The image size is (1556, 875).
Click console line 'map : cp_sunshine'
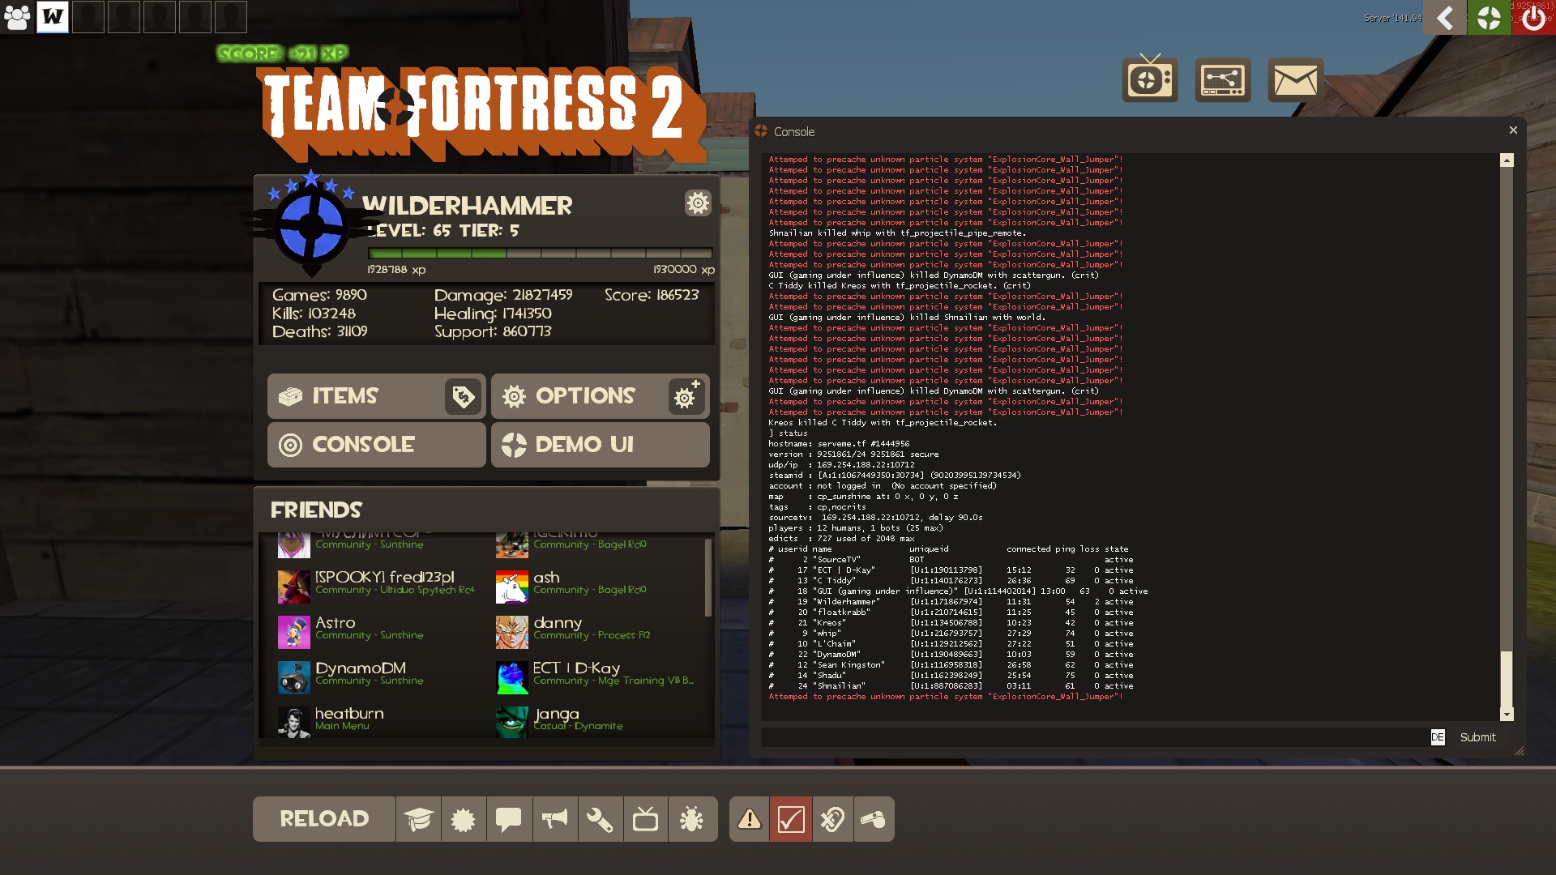(863, 497)
